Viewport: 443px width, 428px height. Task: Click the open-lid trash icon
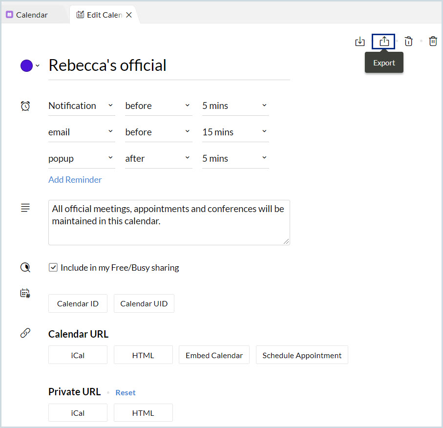pos(409,42)
